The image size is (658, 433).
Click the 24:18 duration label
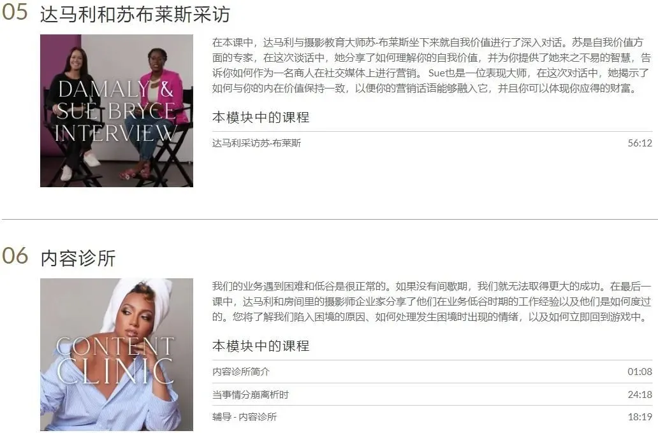click(640, 394)
